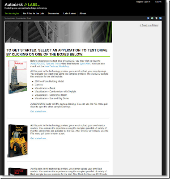Screen dimensions: 170x179
Task: Click the 'Camera' list item
Action: pyautogui.click(x=38, y=85)
